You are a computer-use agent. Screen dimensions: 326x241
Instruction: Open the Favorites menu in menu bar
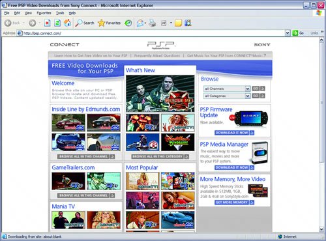[44, 13]
